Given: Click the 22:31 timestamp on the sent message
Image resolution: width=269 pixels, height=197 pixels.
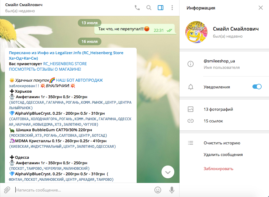Looking at the screenshot, I should tap(159, 30).
